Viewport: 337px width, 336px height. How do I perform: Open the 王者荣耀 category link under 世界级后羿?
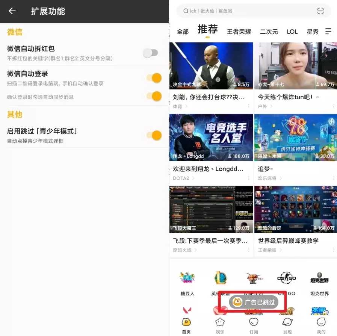(x=270, y=250)
